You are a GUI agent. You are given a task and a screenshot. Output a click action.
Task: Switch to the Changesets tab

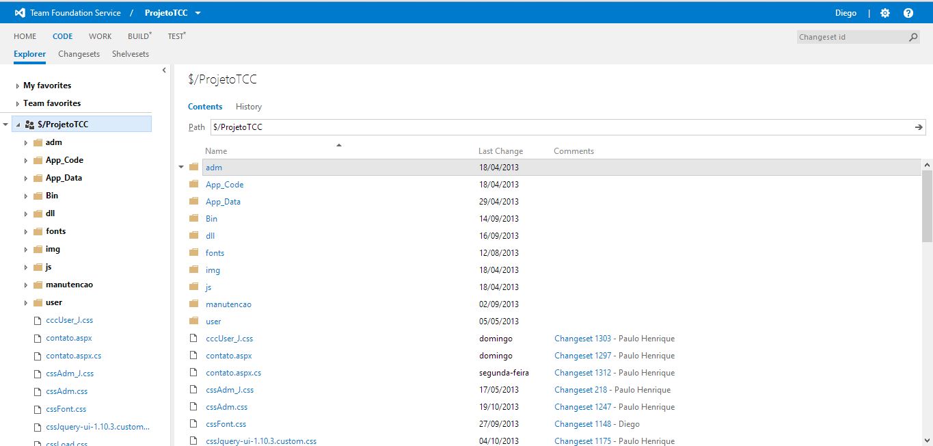pos(79,54)
